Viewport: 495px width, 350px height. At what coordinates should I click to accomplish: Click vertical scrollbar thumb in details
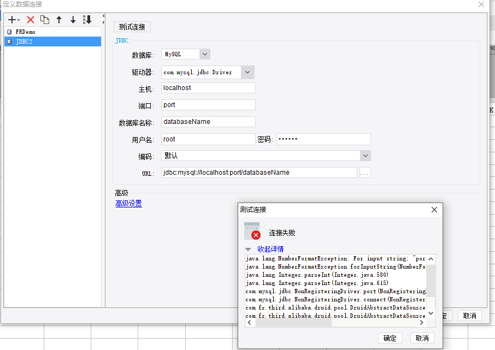(431, 281)
